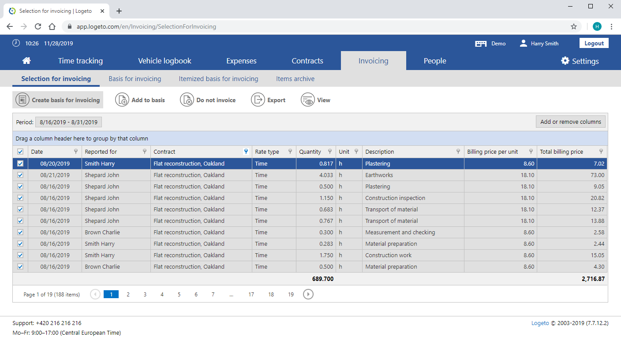Open a new browser tab

pyautogui.click(x=119, y=11)
